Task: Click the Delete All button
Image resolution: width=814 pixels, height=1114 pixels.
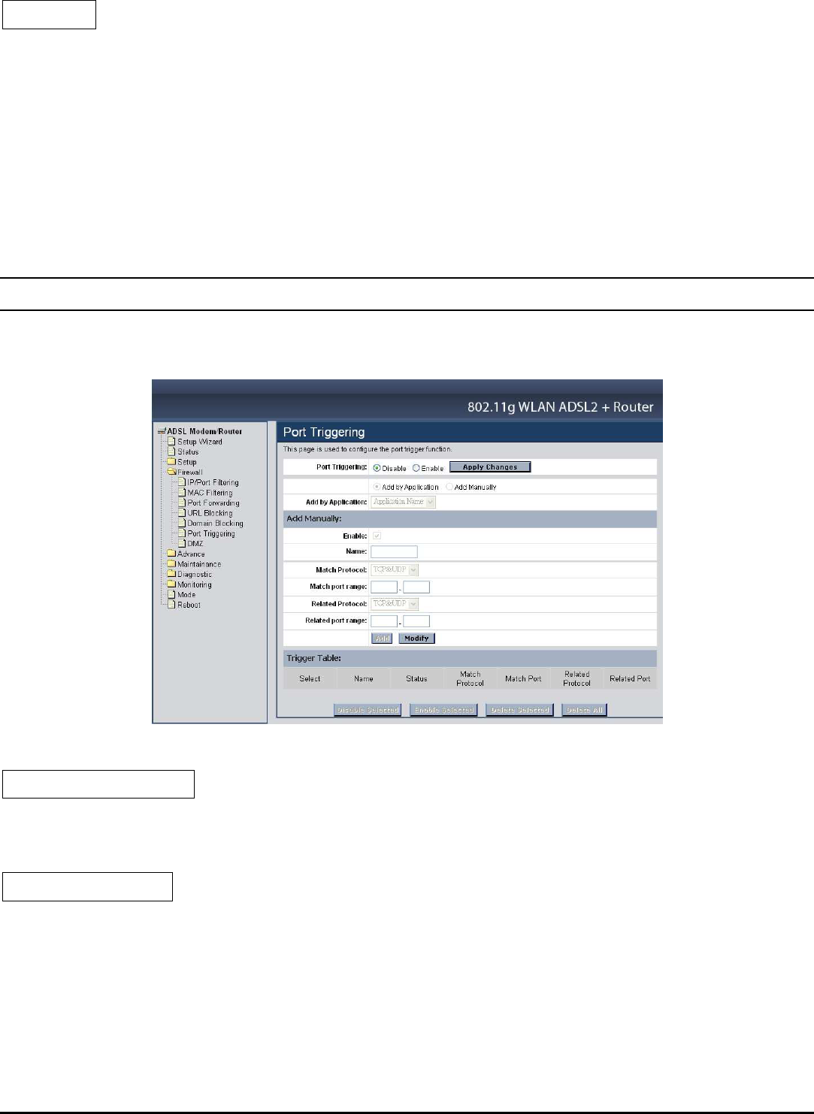Action: pyautogui.click(x=584, y=710)
